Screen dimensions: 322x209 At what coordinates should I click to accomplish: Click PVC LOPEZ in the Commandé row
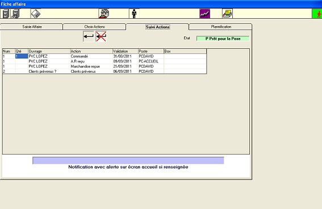[x=49, y=56]
